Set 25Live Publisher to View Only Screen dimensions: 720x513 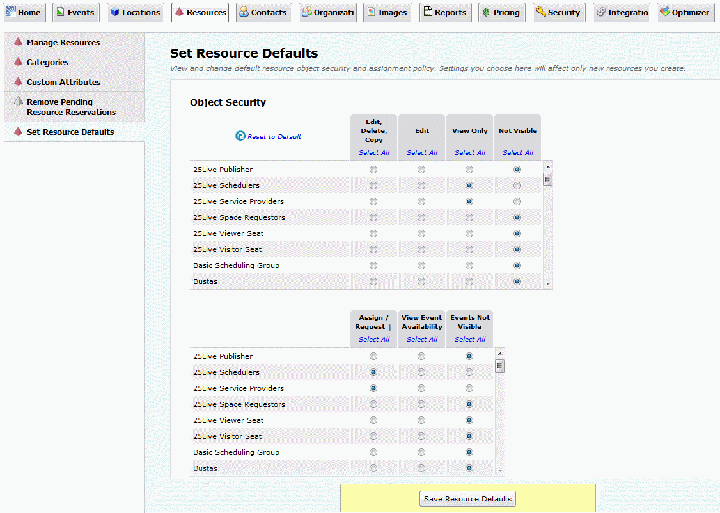(x=469, y=170)
